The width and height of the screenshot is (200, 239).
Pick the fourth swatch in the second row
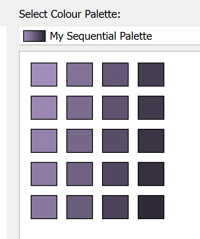click(151, 108)
